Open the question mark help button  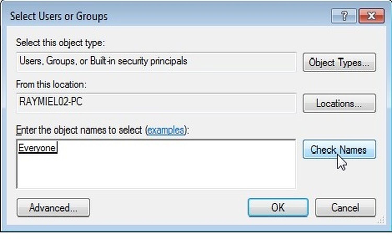[344, 16]
